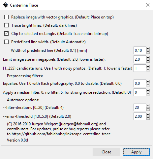Decrease width of predefined line value
This screenshot has width=153, height=159.
tap(148, 52)
